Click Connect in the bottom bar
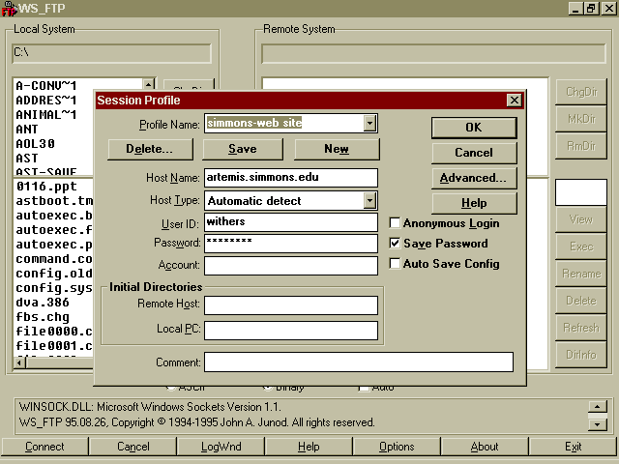619x464 pixels. click(44, 447)
